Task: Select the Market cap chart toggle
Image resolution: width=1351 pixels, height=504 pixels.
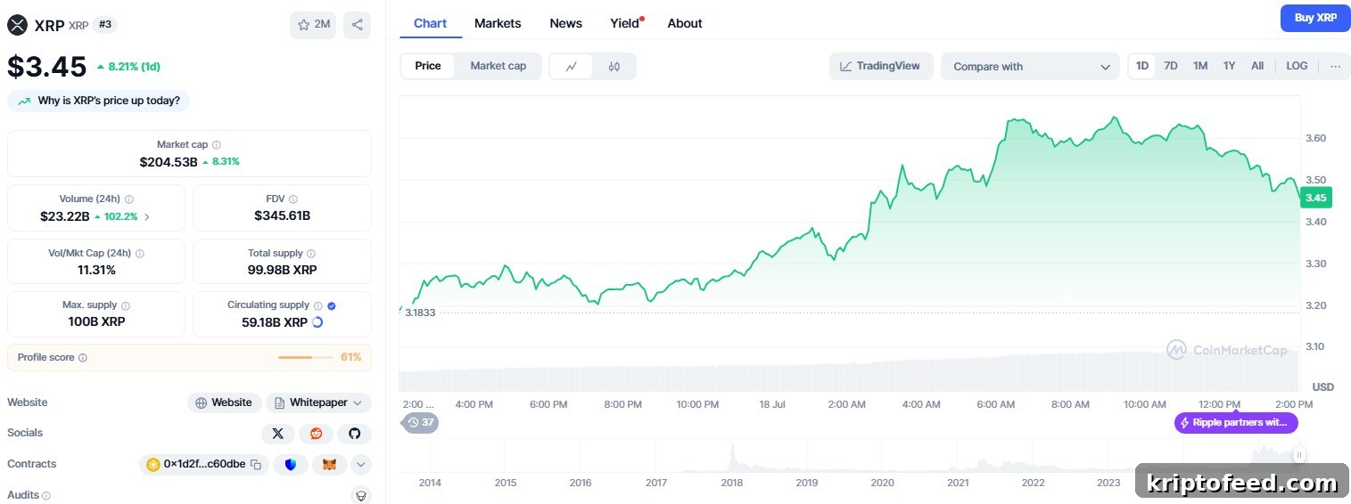Action: point(498,66)
